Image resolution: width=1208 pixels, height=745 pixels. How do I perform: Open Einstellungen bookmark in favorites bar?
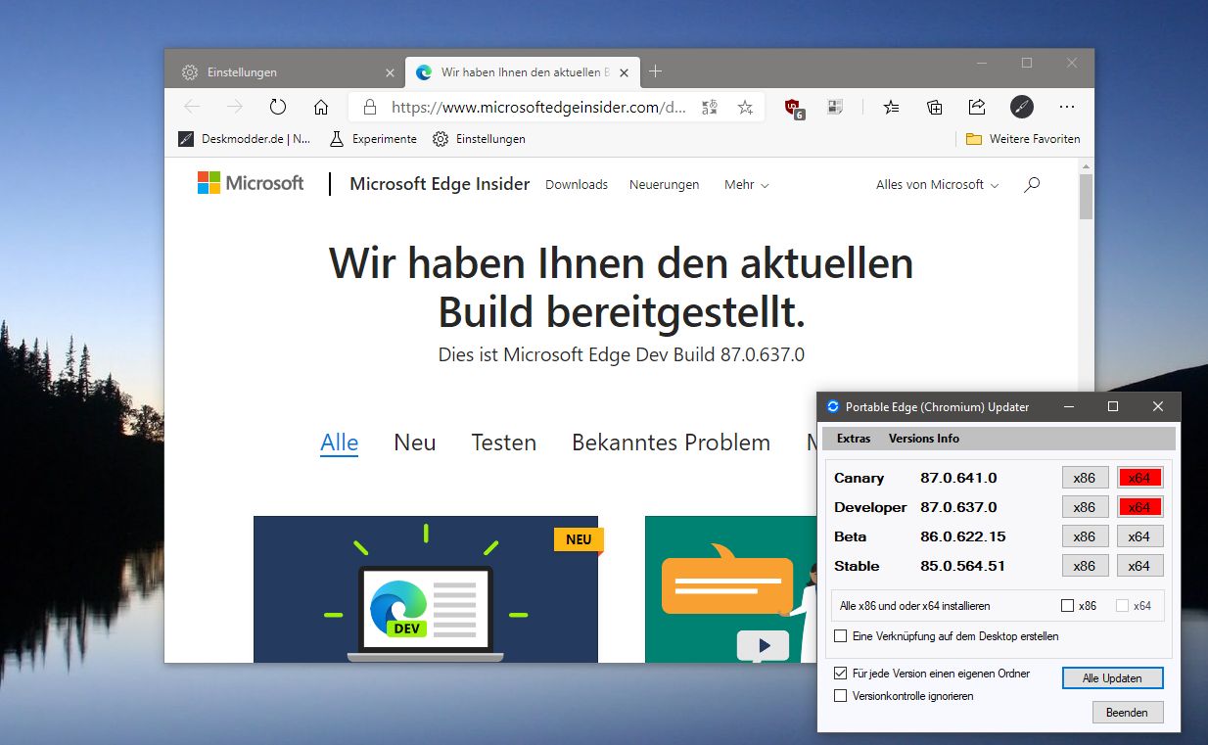click(x=479, y=139)
